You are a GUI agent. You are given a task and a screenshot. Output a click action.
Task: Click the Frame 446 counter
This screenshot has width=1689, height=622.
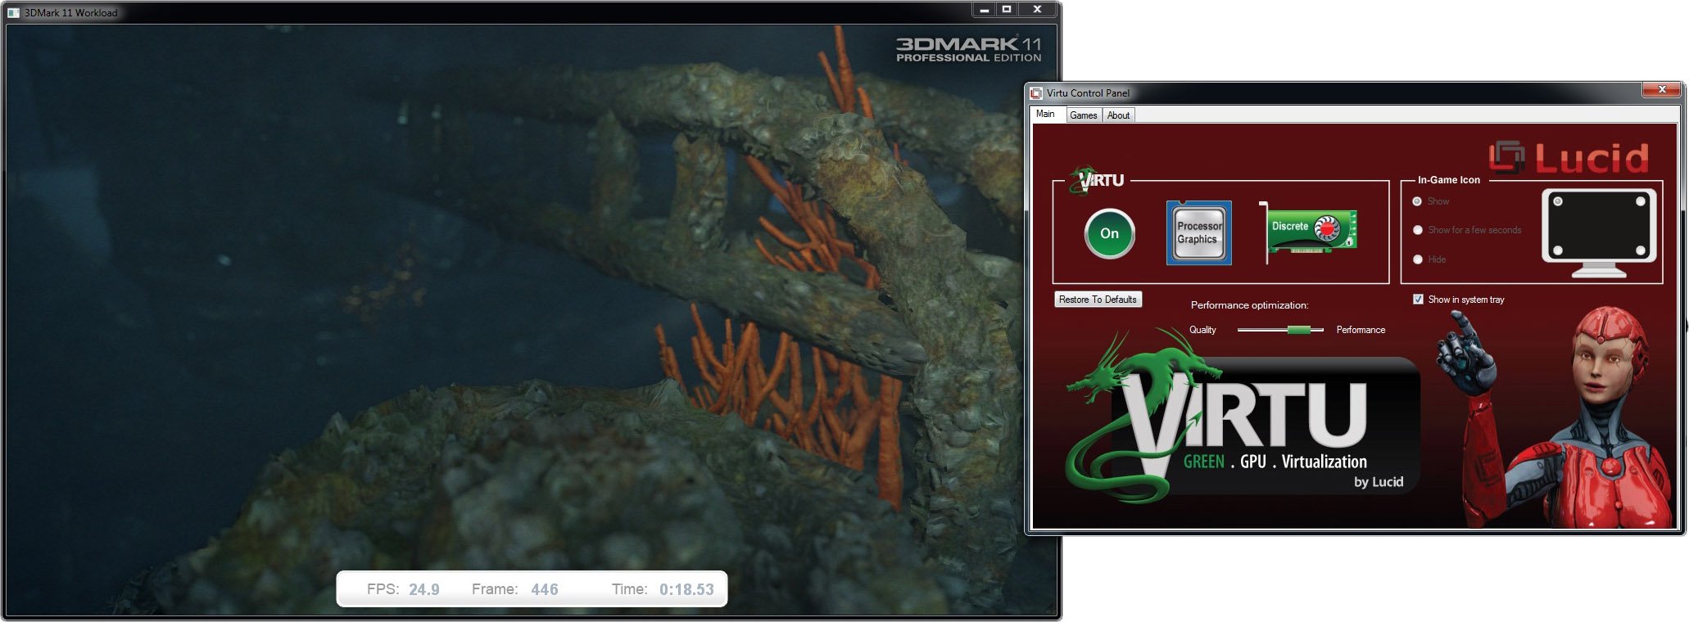point(545,589)
